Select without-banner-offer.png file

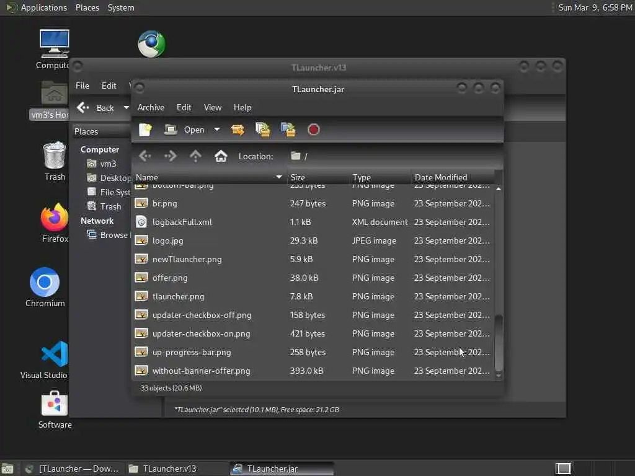(x=313, y=371)
